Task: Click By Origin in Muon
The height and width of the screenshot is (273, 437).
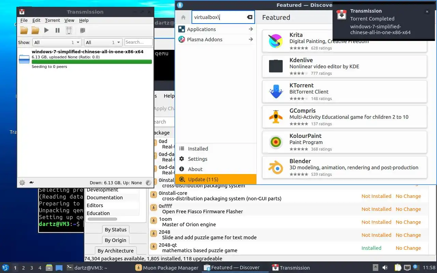Action: 115,240
